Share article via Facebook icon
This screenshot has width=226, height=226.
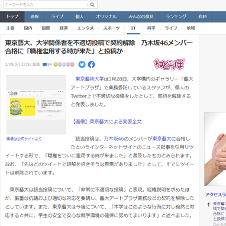[x=91, y=64]
